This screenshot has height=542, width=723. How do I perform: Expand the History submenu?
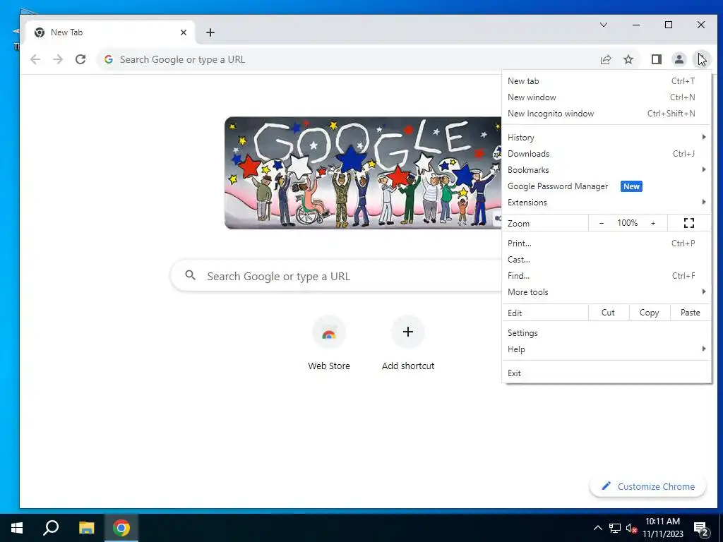click(x=607, y=138)
